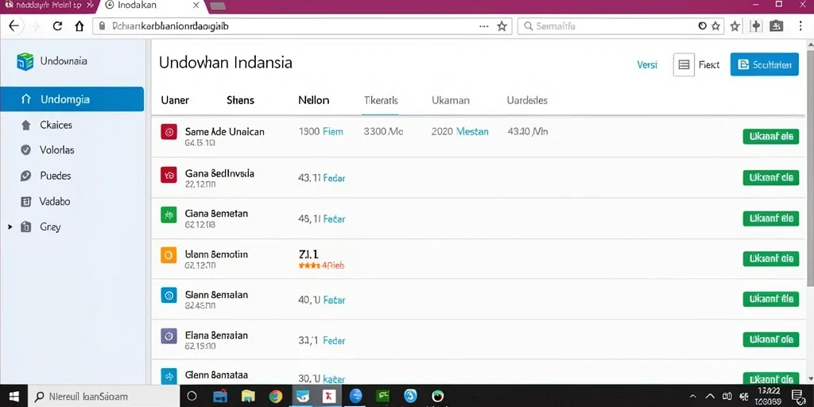
Task: Click the purple Elana Bemaian app icon
Action: (169, 336)
